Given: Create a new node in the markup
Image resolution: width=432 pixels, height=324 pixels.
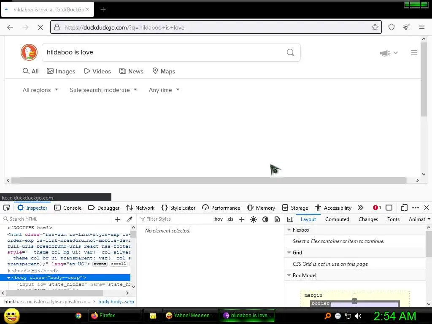Looking at the screenshot, I should [x=118, y=219].
